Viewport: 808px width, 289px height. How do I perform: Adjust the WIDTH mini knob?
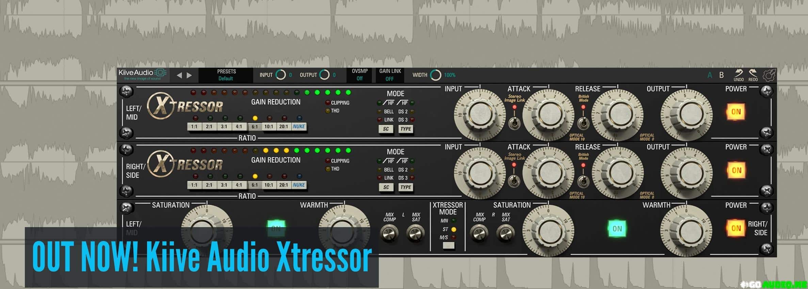tap(436, 75)
